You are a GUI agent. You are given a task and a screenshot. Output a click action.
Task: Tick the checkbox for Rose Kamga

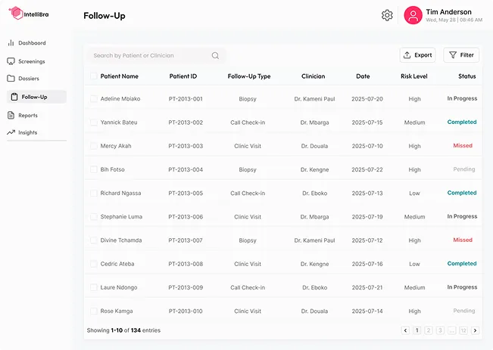pyautogui.click(x=94, y=311)
